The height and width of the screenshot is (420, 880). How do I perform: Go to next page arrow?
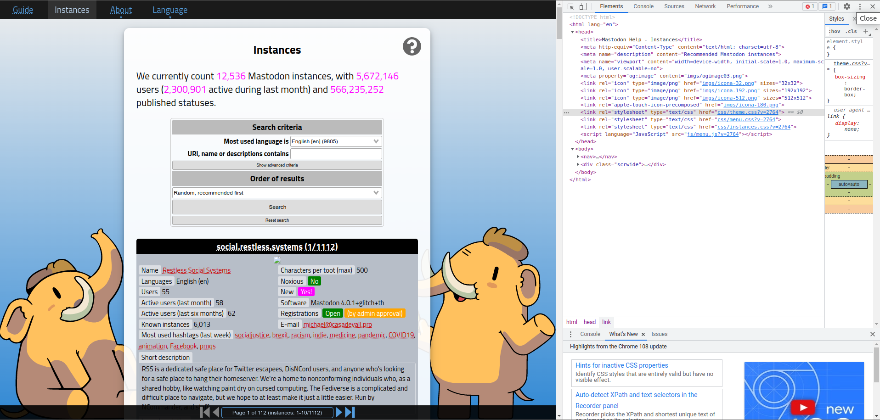pos(339,412)
